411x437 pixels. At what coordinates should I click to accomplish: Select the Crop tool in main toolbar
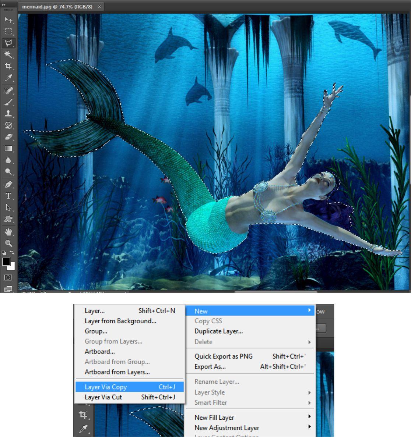(8, 66)
